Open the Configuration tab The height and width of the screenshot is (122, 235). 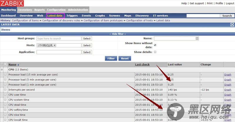[56, 10]
